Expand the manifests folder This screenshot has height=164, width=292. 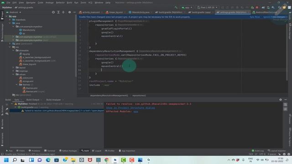(10, 20)
